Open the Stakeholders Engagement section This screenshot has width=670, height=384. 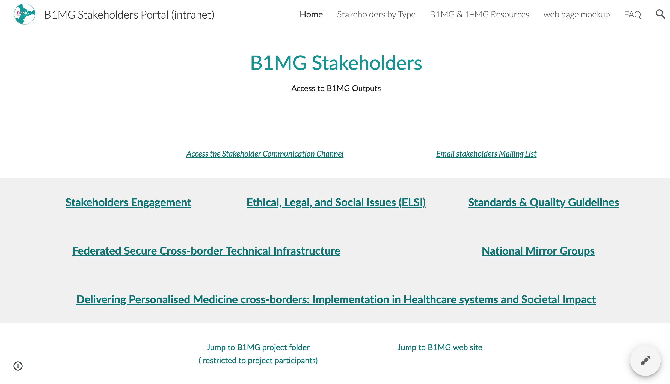click(128, 202)
